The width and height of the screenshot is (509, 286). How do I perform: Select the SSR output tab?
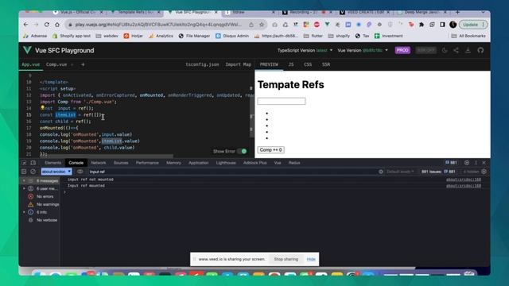tap(326, 64)
